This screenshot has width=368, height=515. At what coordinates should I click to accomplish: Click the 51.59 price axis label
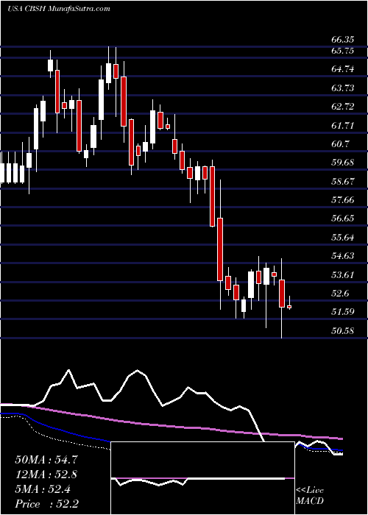point(343,312)
